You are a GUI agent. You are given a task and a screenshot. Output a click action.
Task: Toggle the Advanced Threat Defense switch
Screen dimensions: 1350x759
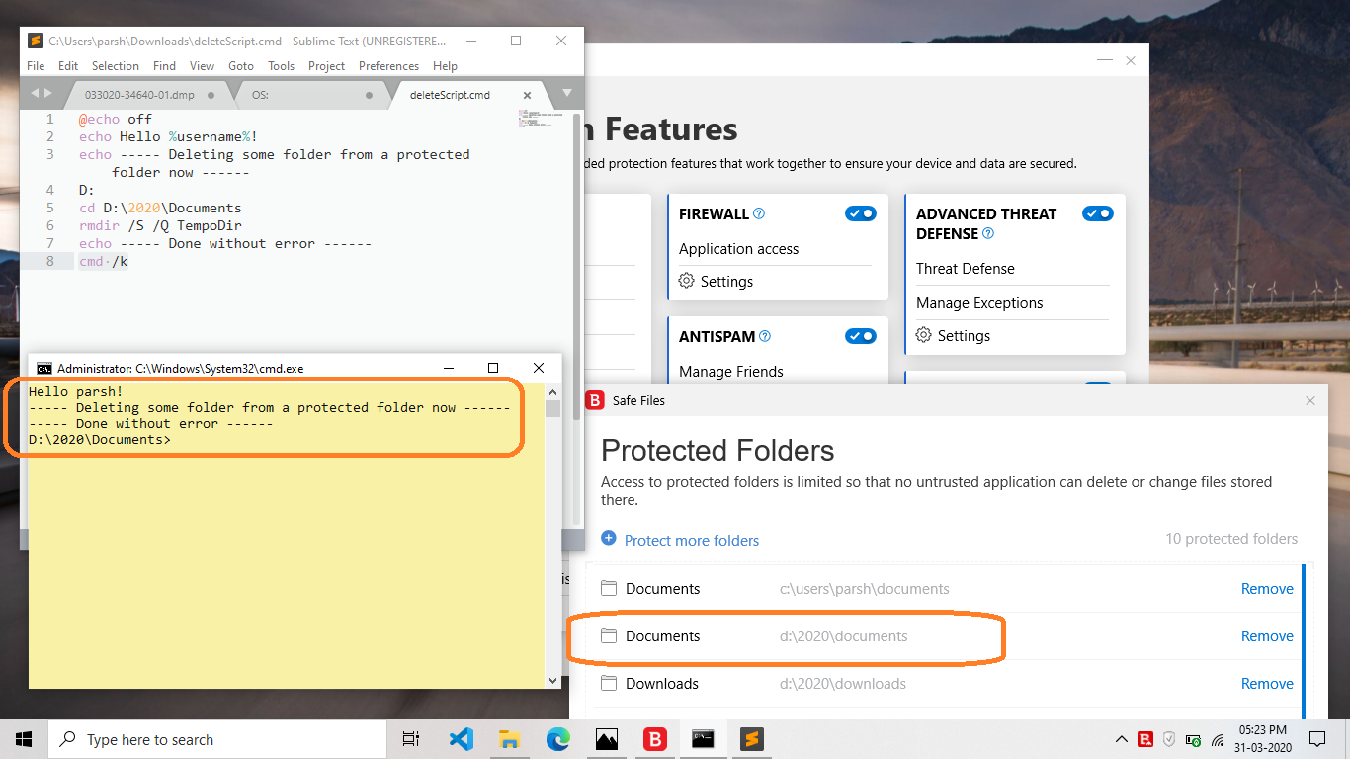tap(1097, 213)
